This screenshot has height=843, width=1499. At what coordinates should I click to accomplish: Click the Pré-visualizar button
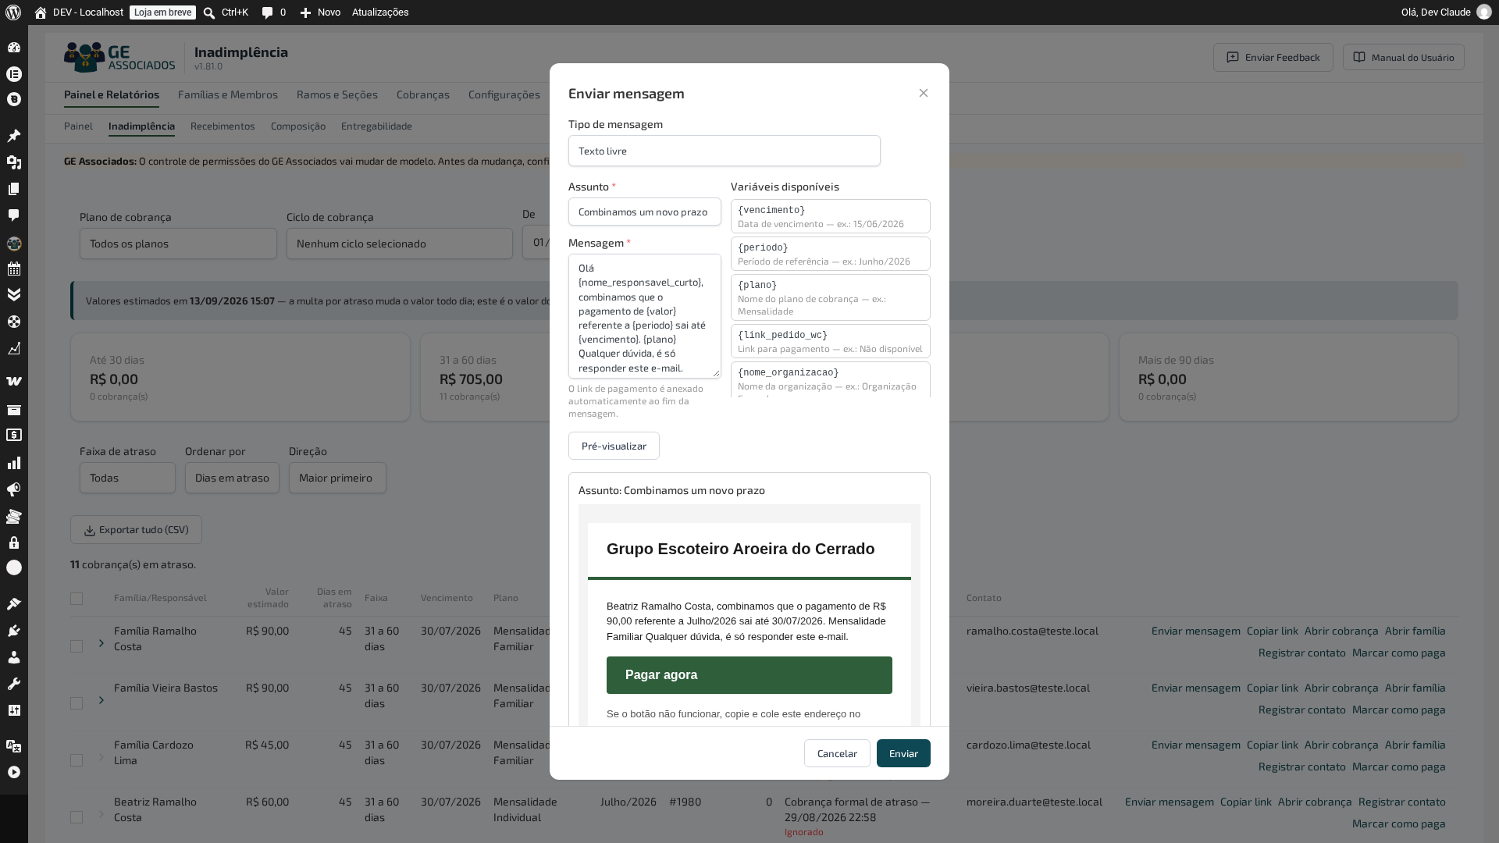[x=614, y=446]
